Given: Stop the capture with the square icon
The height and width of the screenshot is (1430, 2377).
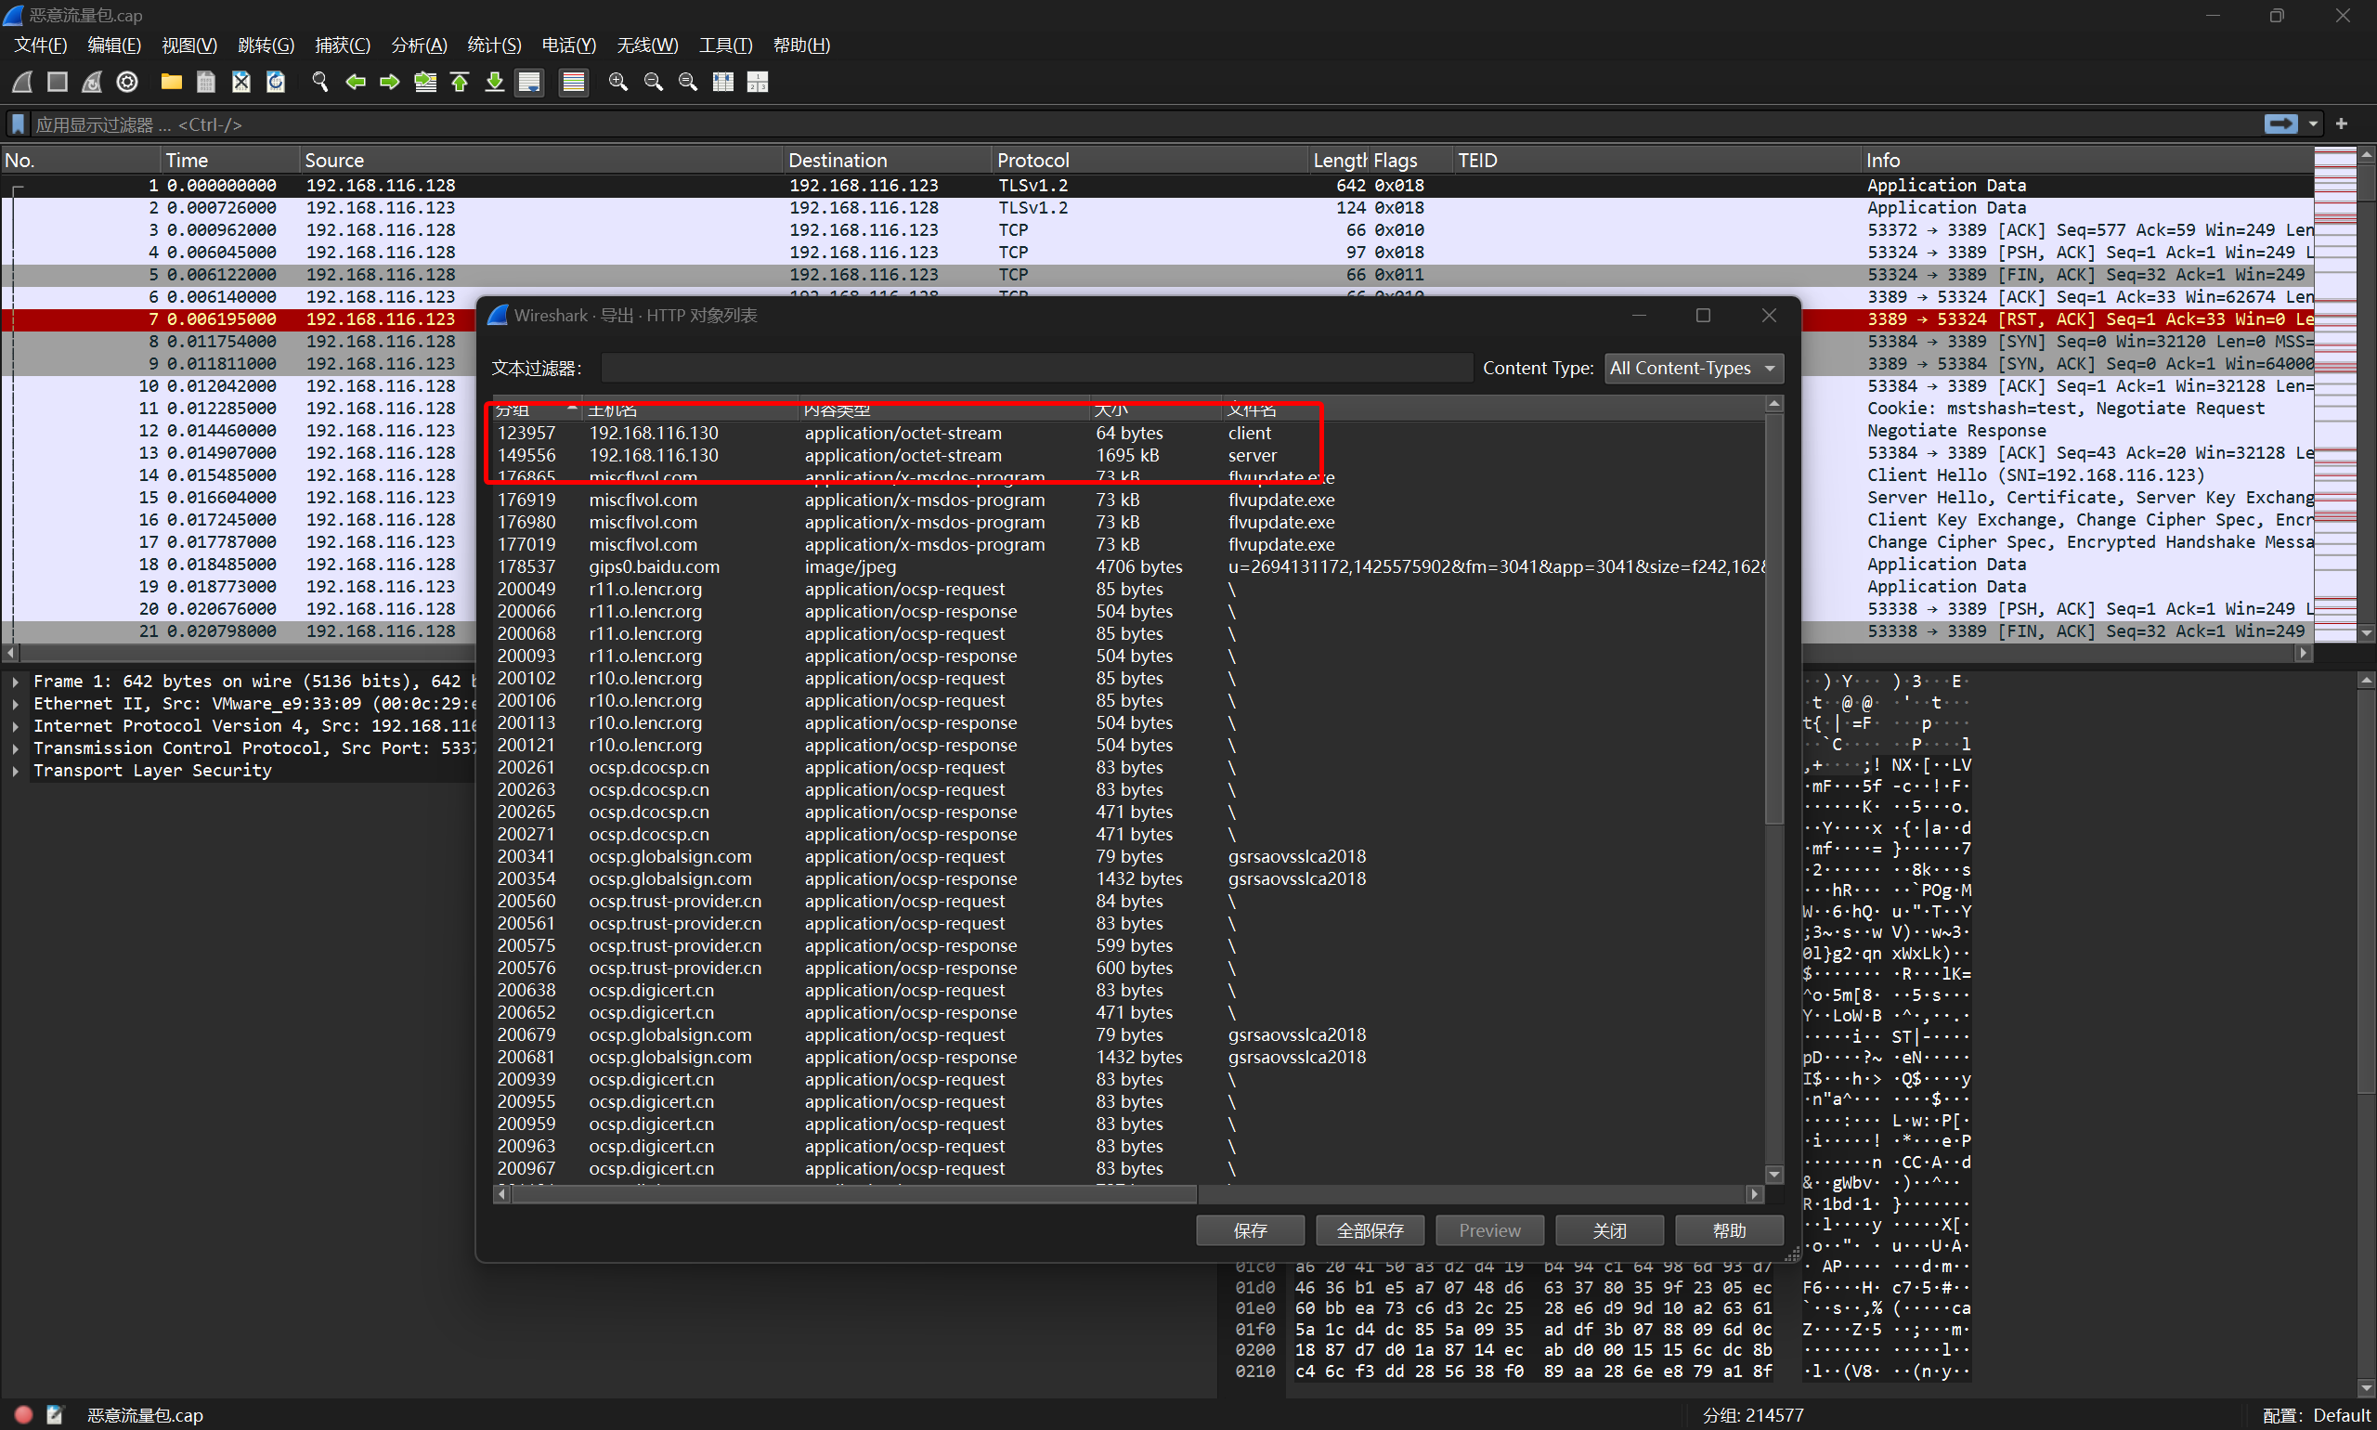Looking at the screenshot, I should tap(57, 82).
